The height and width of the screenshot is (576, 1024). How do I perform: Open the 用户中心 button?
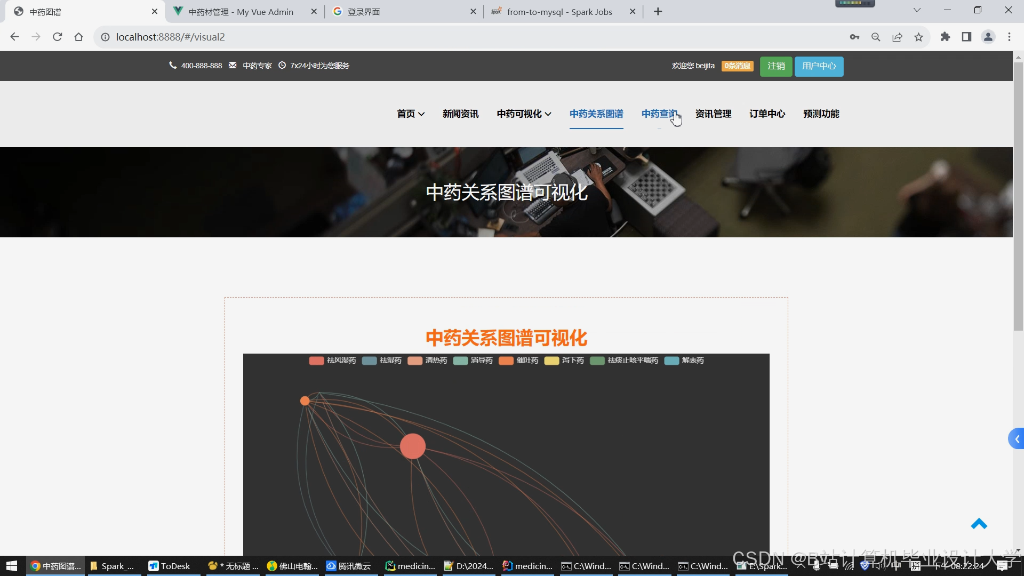coord(819,66)
